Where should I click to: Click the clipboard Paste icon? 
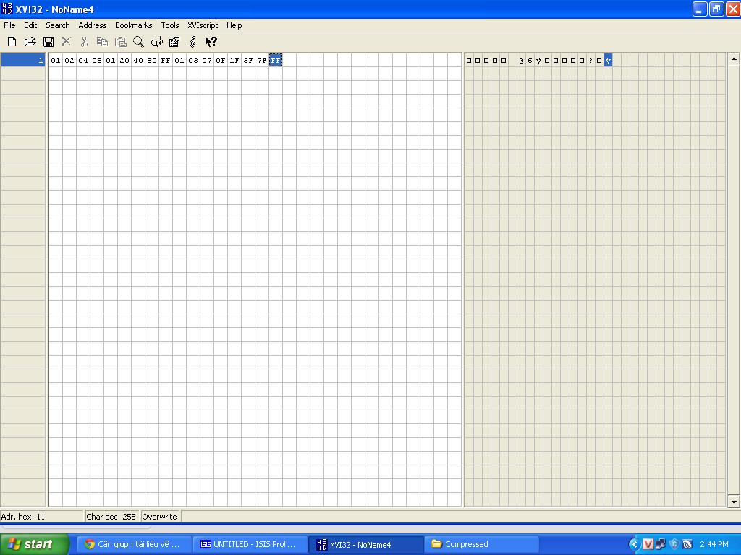pyautogui.click(x=121, y=42)
